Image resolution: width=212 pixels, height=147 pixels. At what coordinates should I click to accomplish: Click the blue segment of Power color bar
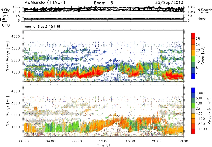(193, 76)
